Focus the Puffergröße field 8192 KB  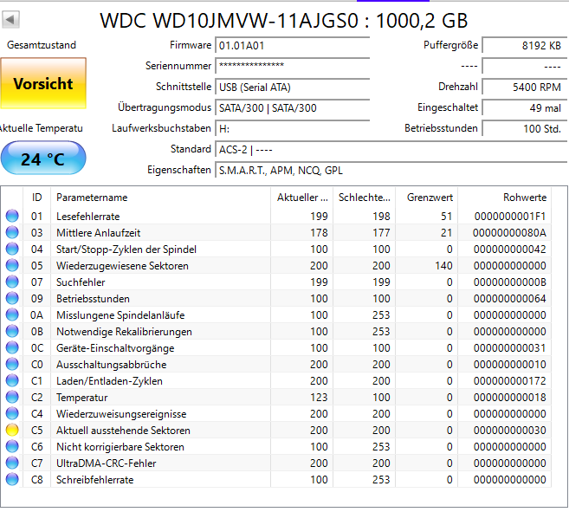(525, 46)
